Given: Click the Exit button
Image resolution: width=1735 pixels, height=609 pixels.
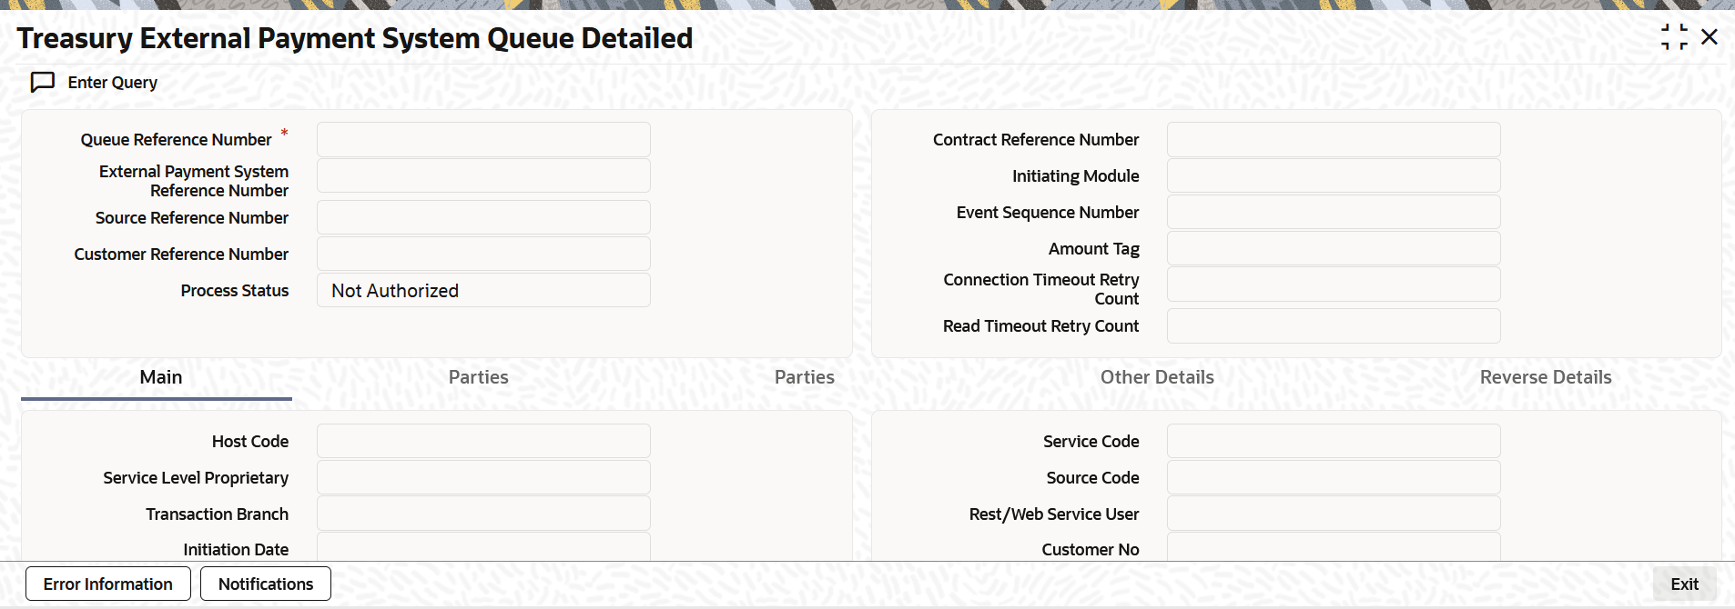Looking at the screenshot, I should point(1684,584).
